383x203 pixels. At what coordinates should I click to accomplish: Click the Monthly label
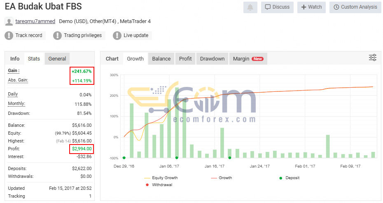pos(16,104)
